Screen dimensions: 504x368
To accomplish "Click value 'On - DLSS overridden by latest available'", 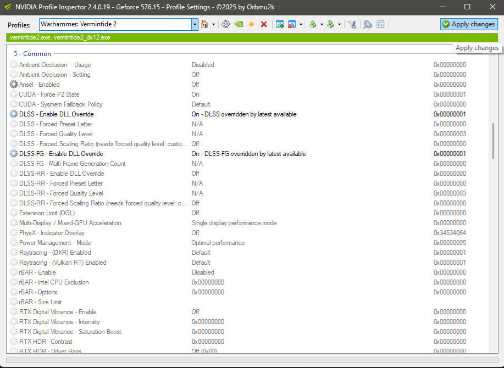I will click(244, 114).
